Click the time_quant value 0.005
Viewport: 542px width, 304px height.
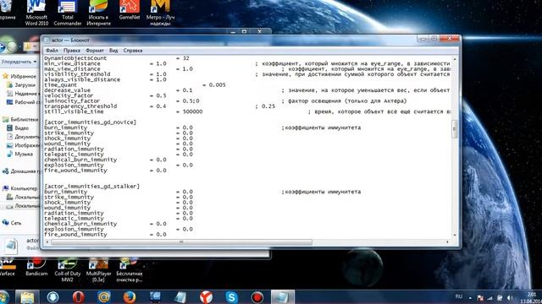(x=217, y=84)
